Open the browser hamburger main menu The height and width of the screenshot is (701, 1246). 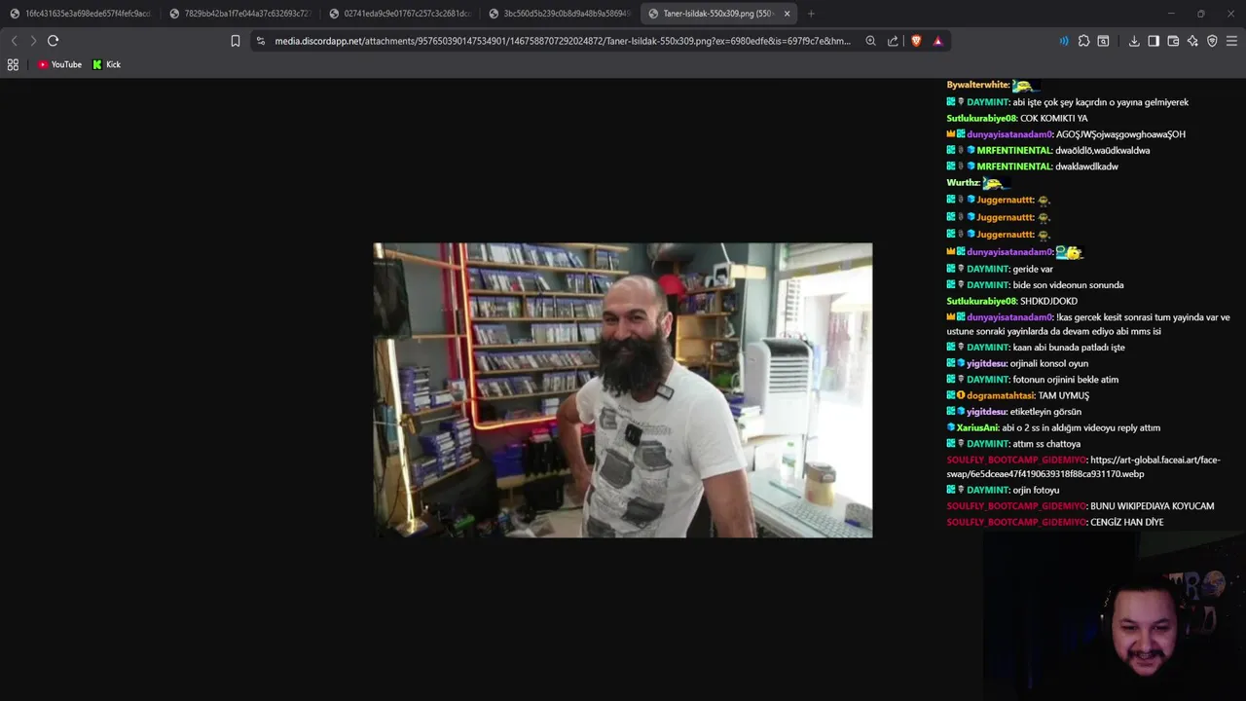pos(1231,41)
